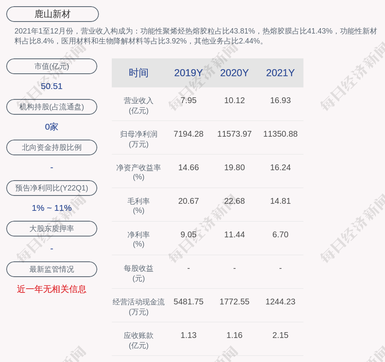
Task: Select the 2019Y column header
Action: tap(188, 73)
